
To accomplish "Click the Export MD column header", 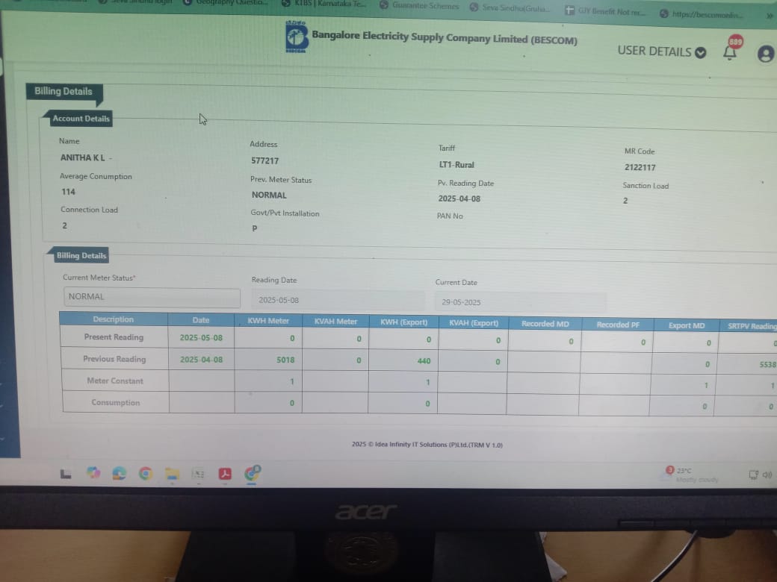I will pos(687,325).
